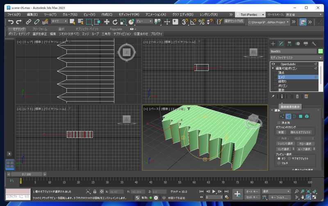Open the Display panel icon

click(x=305, y=43)
